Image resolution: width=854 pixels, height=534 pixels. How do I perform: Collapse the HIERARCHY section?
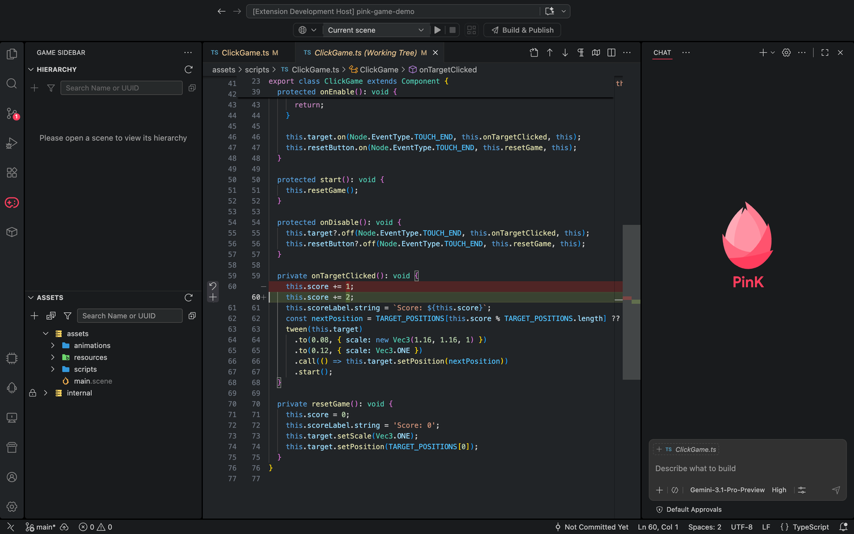tap(31, 69)
